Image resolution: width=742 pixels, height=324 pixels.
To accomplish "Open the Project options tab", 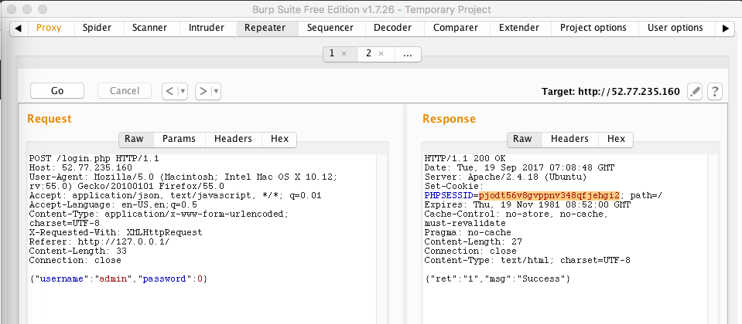I will (x=593, y=28).
